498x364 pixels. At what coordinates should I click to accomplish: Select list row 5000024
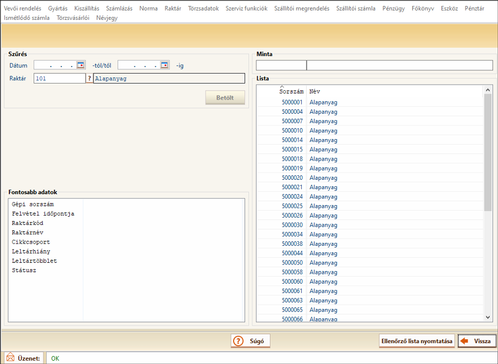(370, 197)
